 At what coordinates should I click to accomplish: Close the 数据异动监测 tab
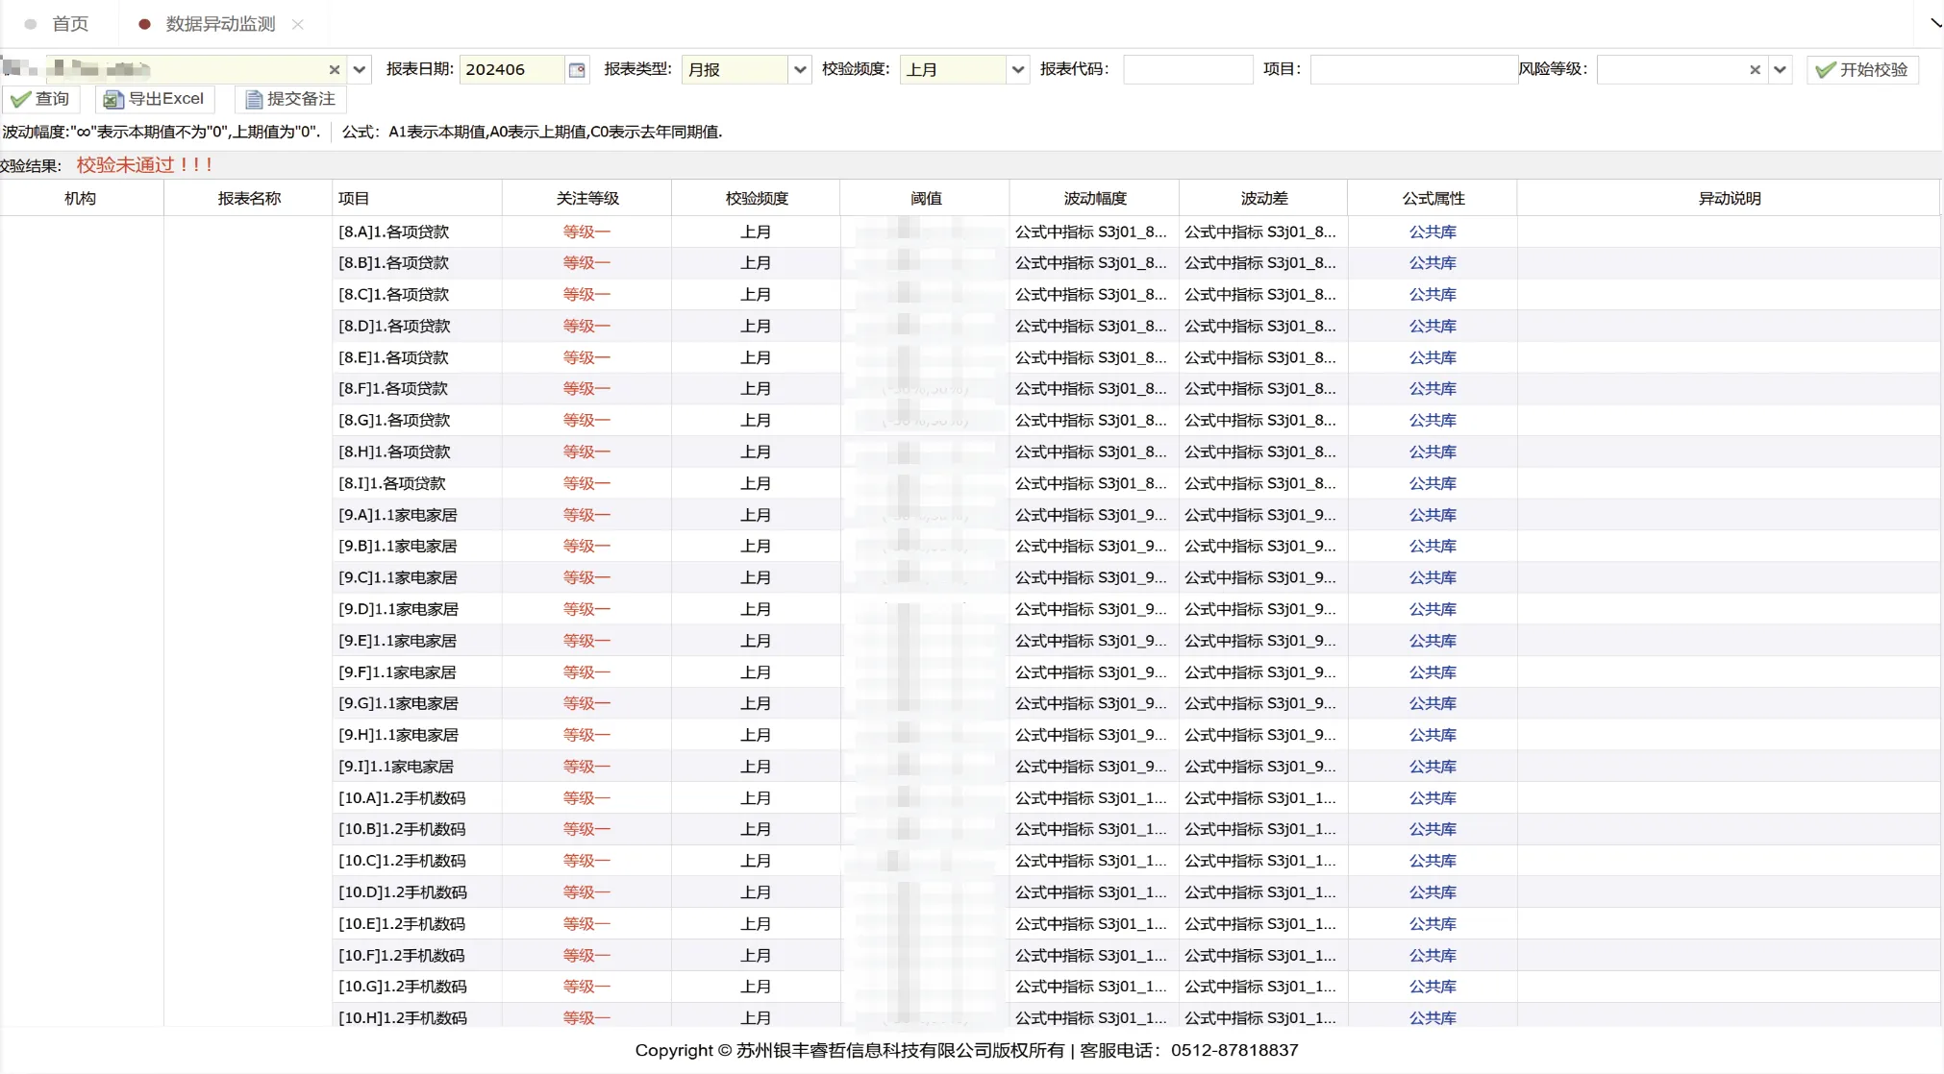click(x=298, y=24)
